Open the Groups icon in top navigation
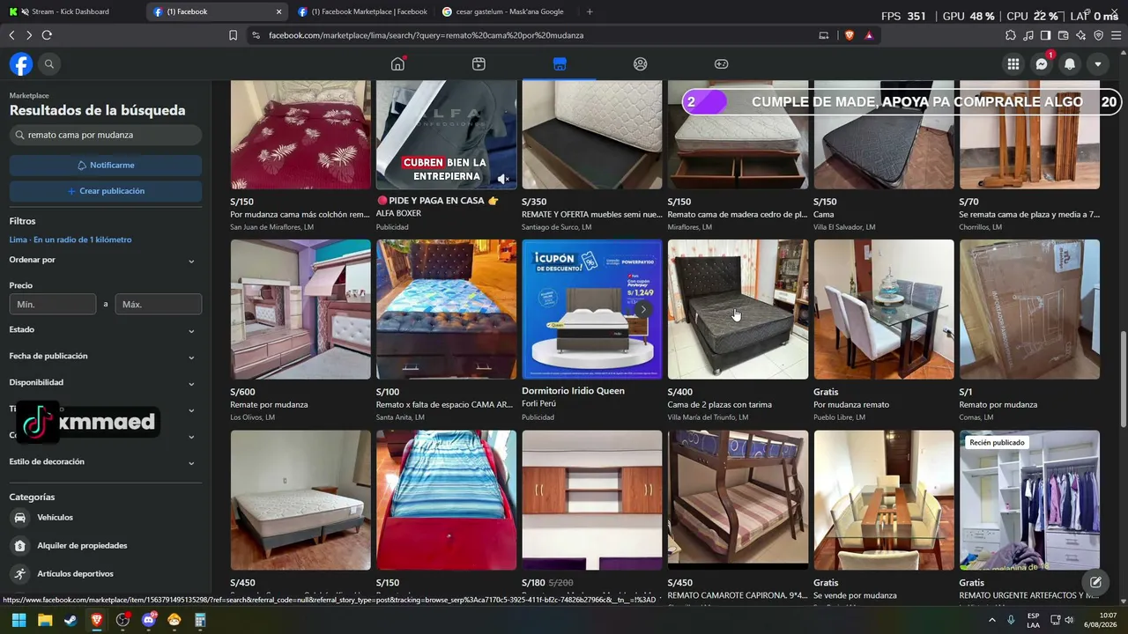 (x=641, y=64)
